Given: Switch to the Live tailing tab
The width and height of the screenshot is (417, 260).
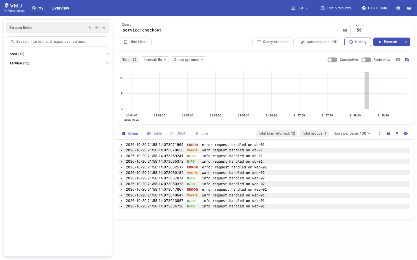Looking at the screenshot, I should (x=202, y=133).
